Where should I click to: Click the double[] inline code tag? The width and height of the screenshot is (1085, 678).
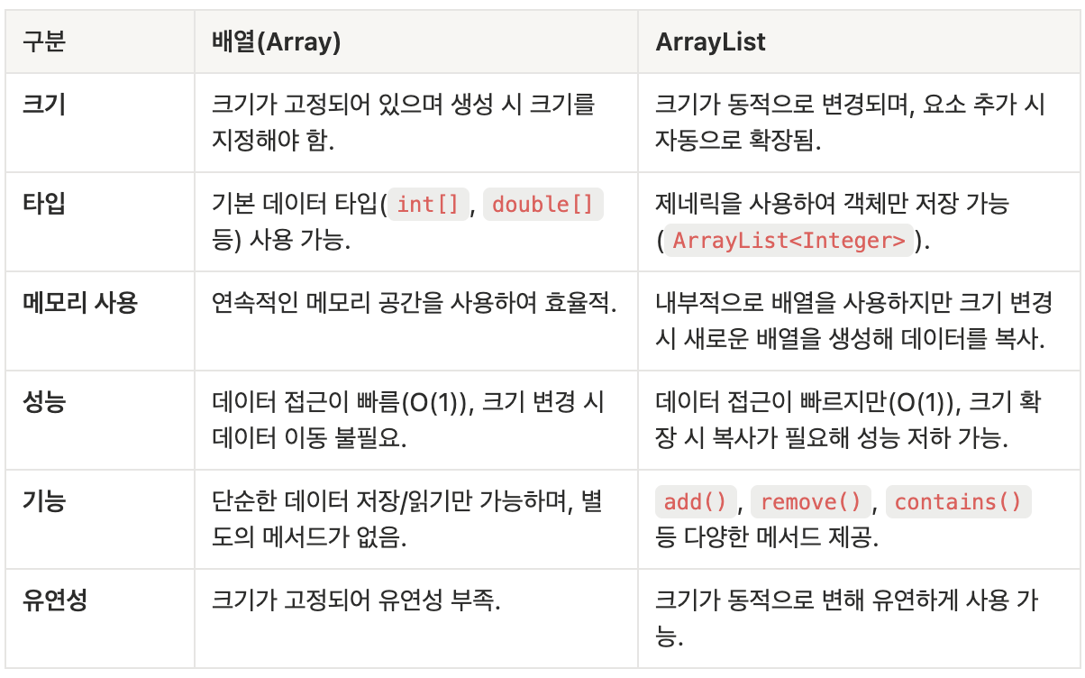tap(543, 205)
